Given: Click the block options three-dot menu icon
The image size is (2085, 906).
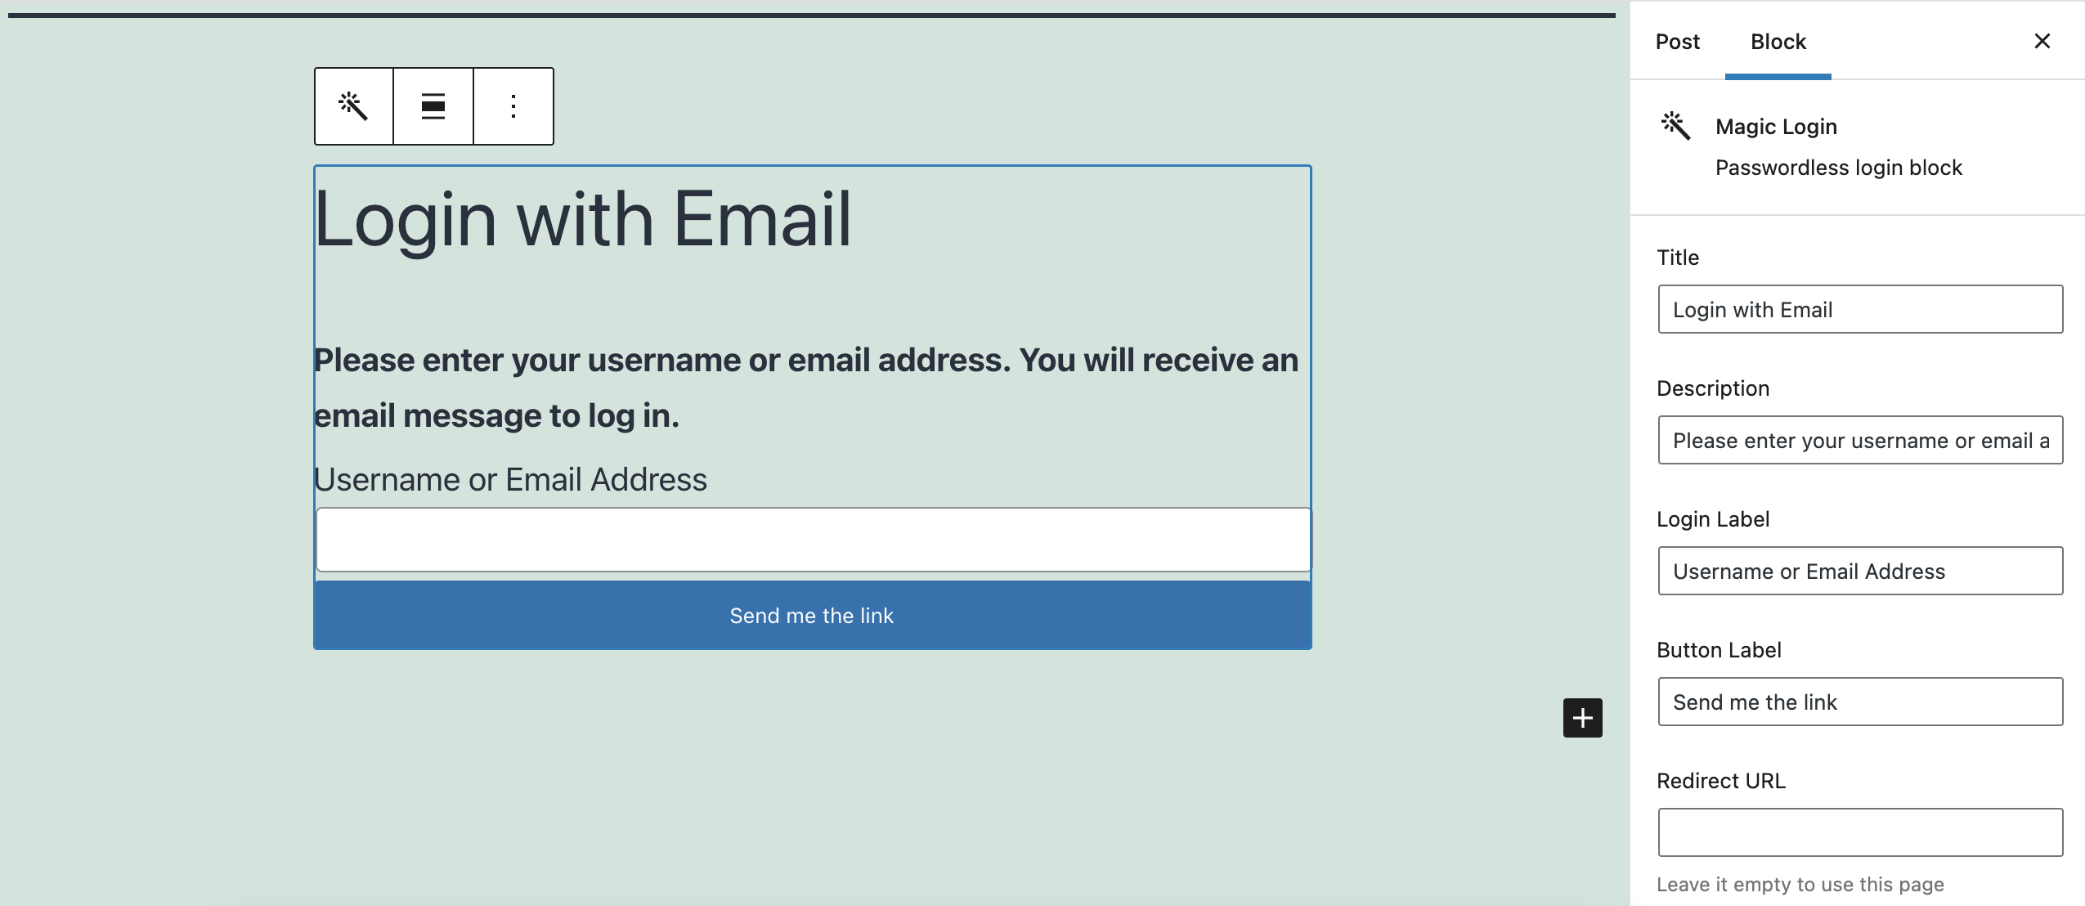Looking at the screenshot, I should tap(513, 105).
